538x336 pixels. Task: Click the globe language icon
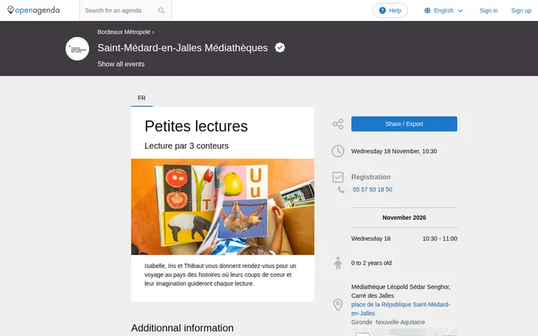(427, 10)
